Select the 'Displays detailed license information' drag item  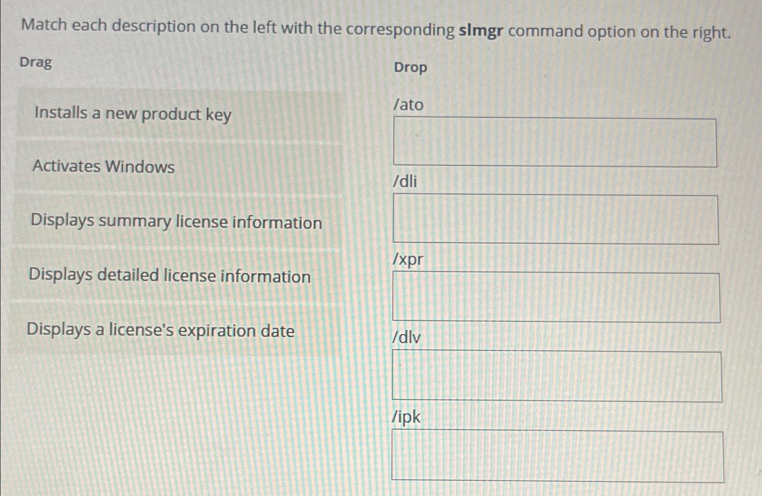click(x=169, y=277)
